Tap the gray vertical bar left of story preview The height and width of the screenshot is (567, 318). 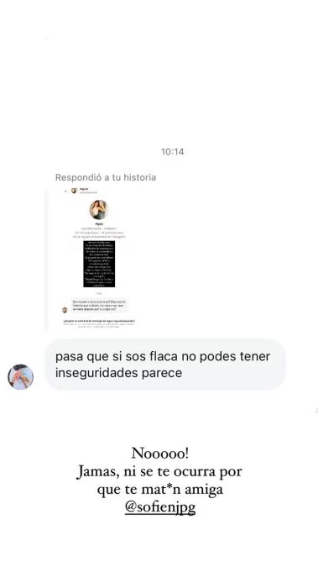(46, 259)
